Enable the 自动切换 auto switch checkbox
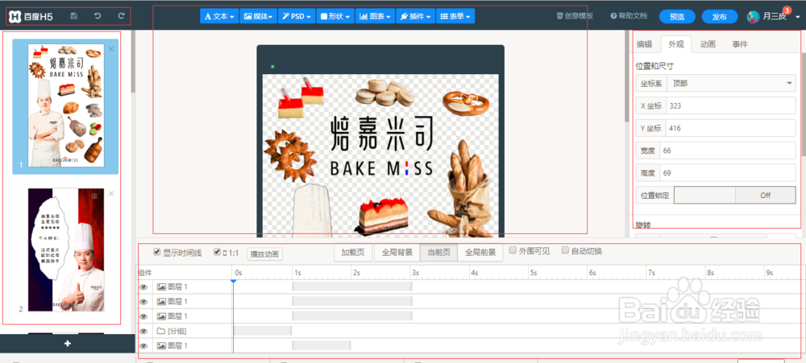The image size is (806, 363). point(566,250)
